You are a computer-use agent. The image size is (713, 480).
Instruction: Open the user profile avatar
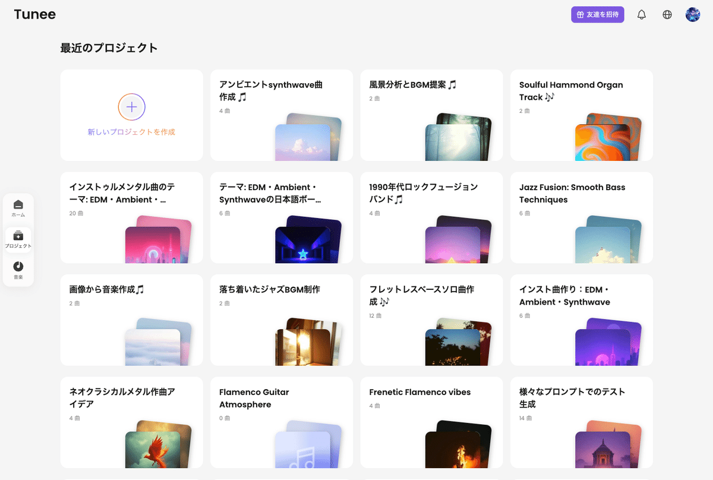[x=693, y=15]
